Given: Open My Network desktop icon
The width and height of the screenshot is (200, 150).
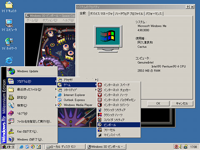Looking at the screenshot, I should tap(9, 44).
